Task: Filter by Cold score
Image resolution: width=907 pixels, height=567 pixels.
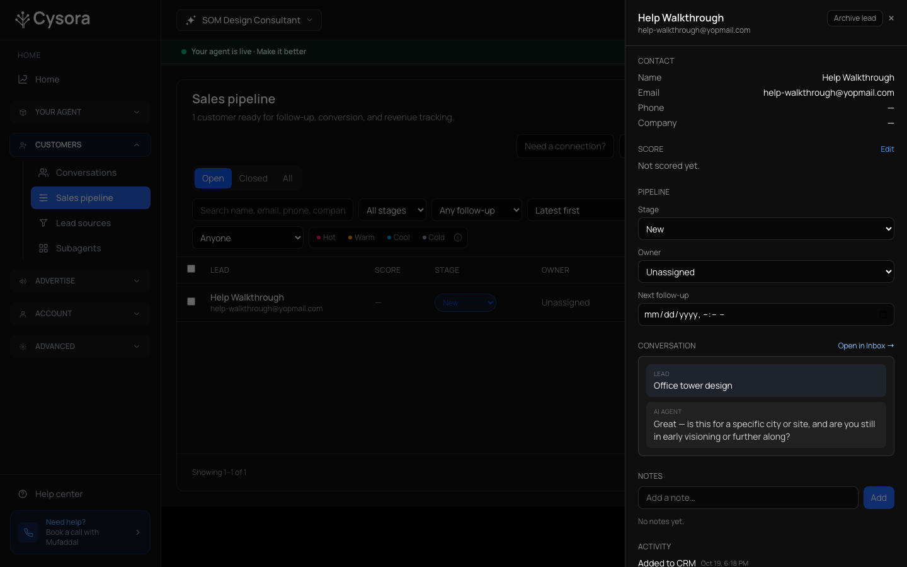Action: (434, 238)
